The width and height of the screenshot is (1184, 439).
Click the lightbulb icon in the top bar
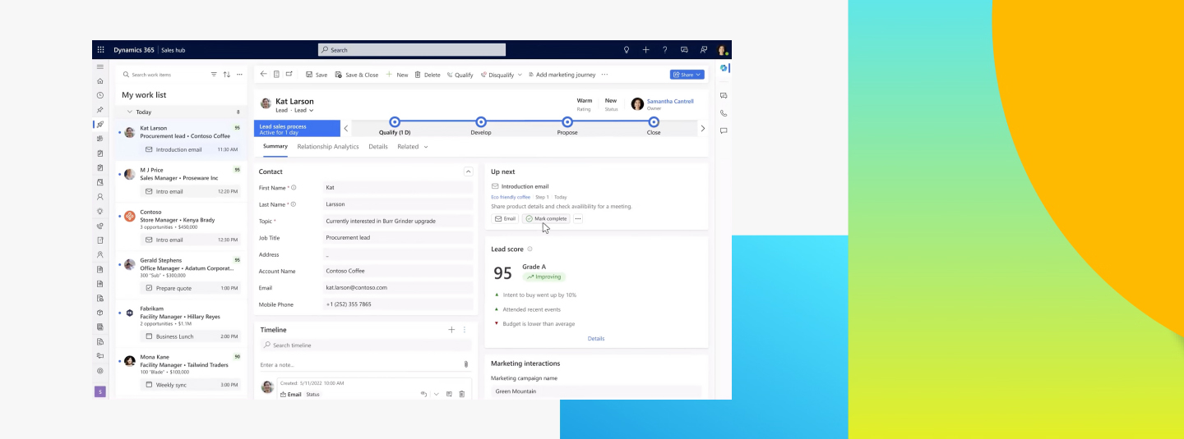[x=627, y=50]
